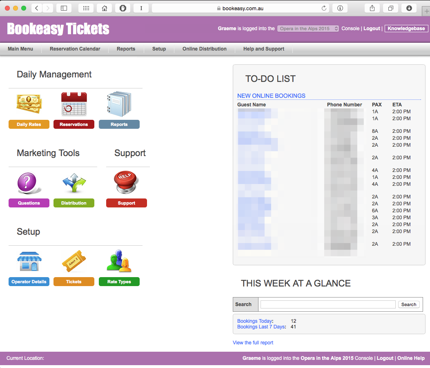Click the bookeasy.com.au address bar
The image size is (430, 368).
tap(241, 8)
